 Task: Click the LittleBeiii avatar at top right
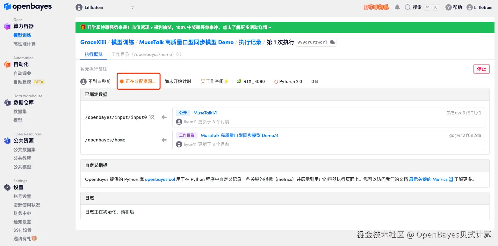point(469,7)
